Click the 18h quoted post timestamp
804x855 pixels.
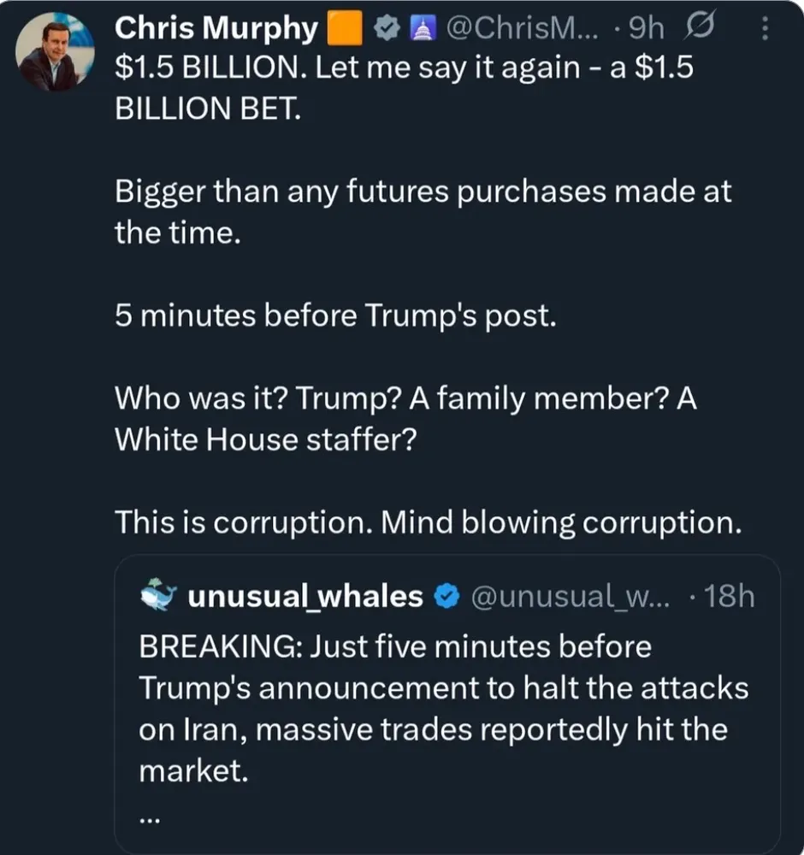pyautogui.click(x=731, y=597)
